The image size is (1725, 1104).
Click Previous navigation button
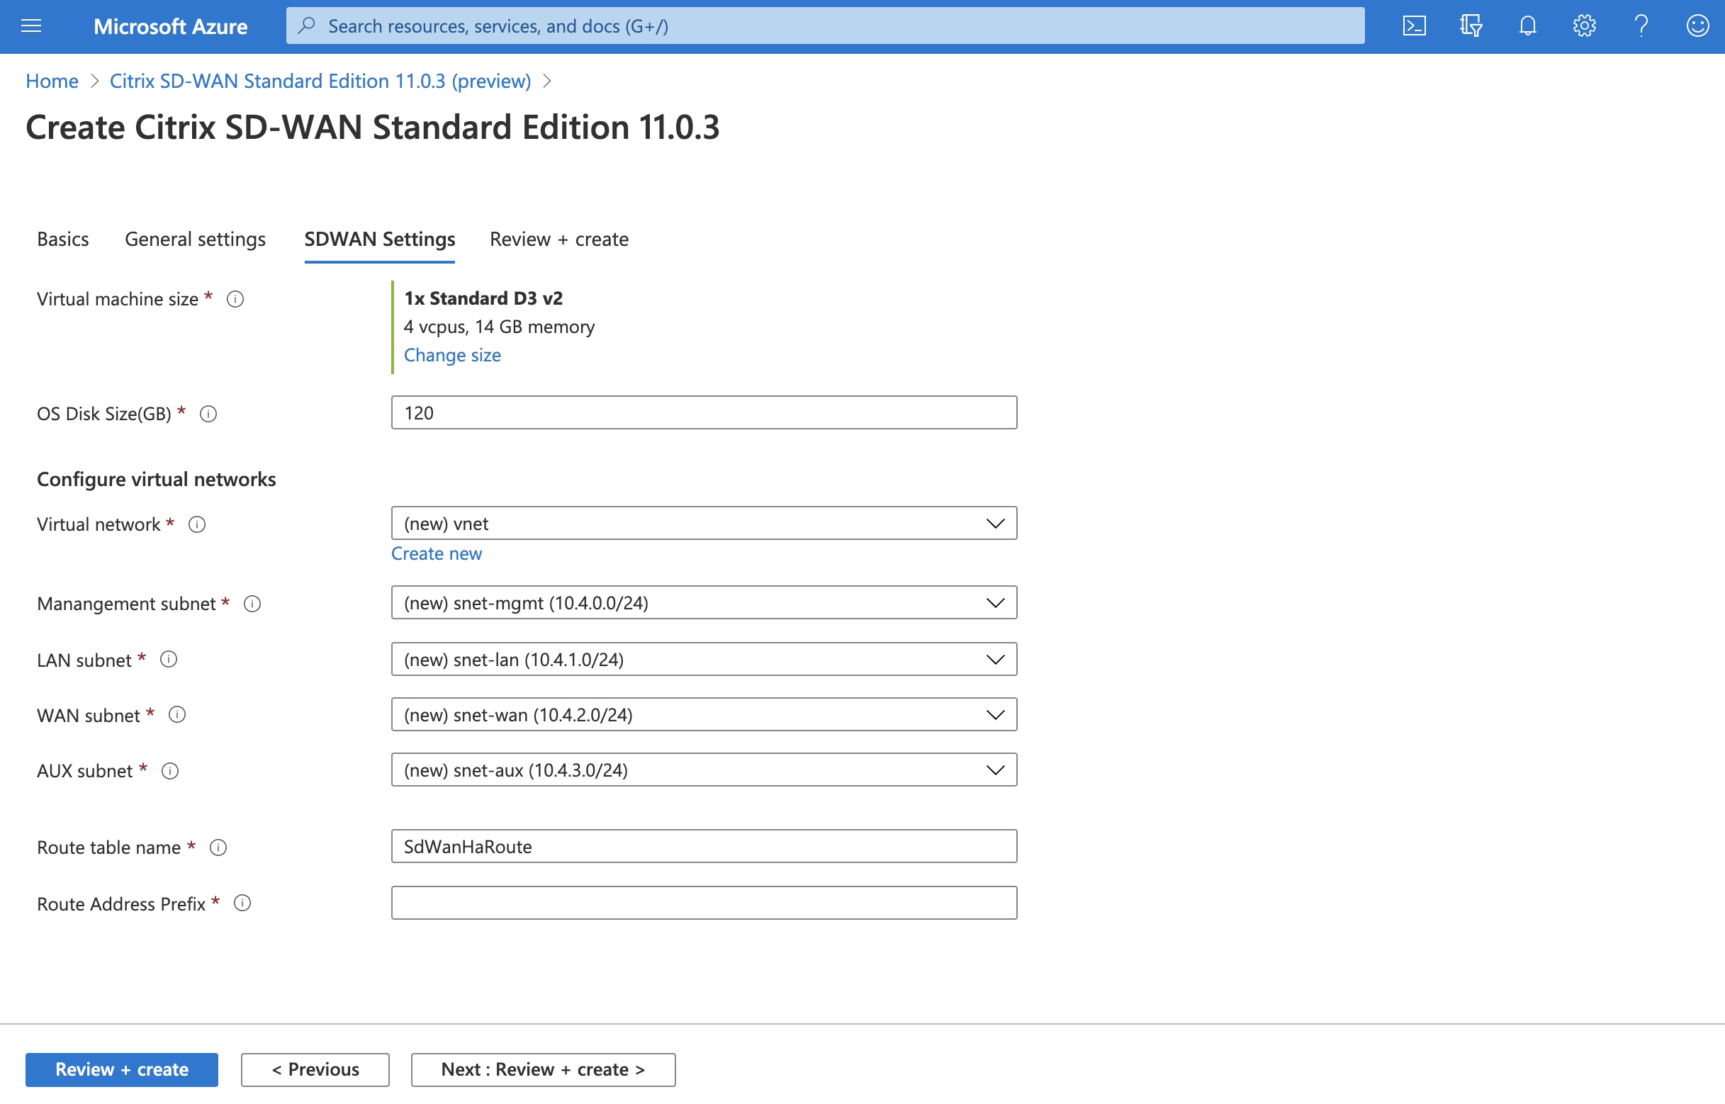click(x=315, y=1069)
